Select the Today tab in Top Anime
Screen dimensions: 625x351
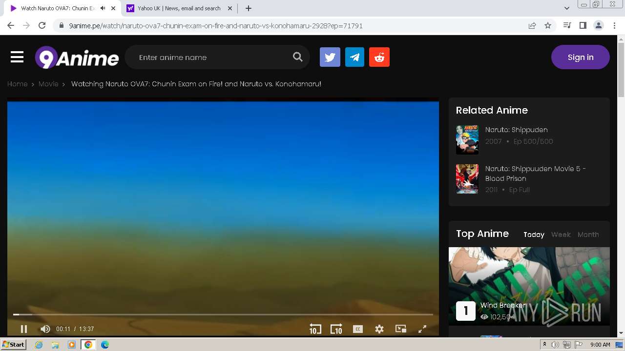tap(534, 234)
